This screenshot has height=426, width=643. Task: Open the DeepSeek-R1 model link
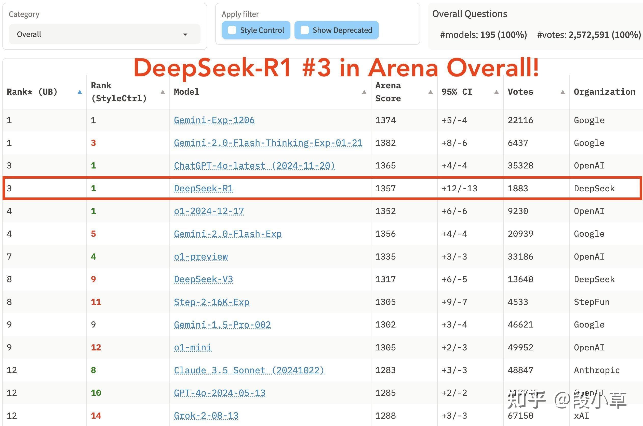pyautogui.click(x=204, y=188)
